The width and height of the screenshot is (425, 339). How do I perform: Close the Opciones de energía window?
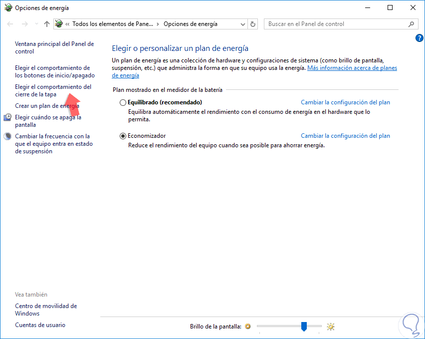[x=413, y=7]
